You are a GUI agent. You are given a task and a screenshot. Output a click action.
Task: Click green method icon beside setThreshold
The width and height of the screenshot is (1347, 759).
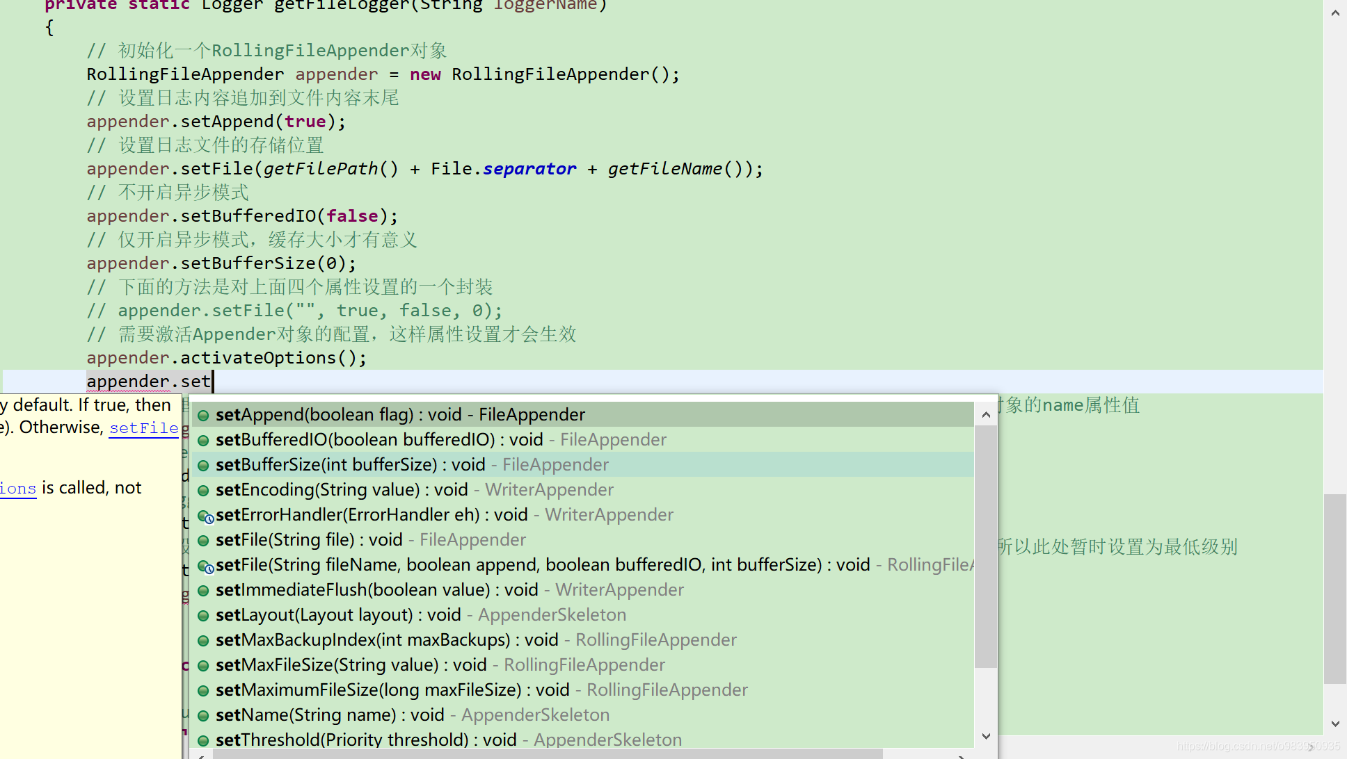pos(203,741)
